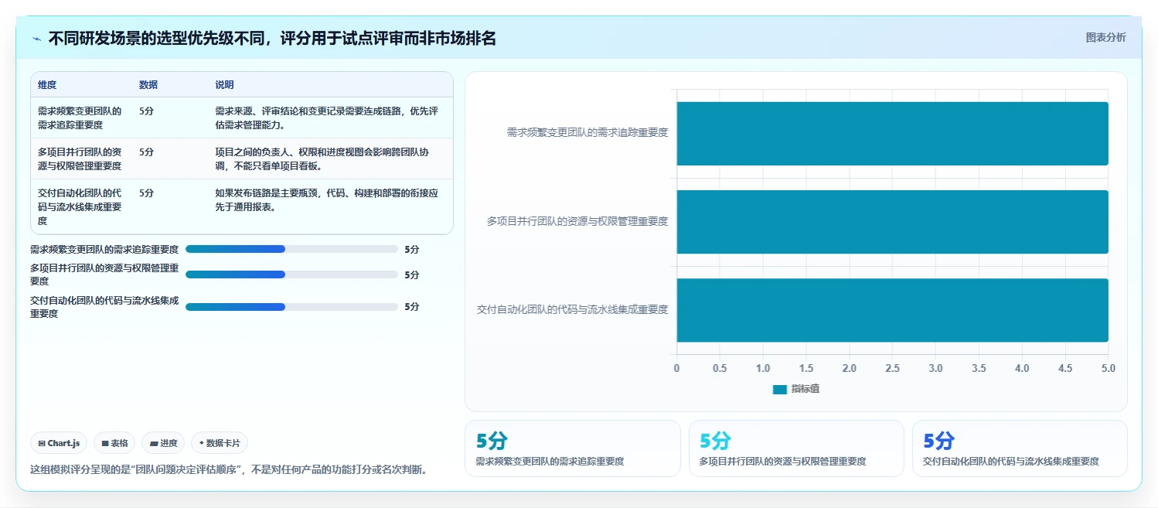
Task: Click chart bar for 多项目并行团队的资源与权限管理重要度
Action: 893,222
